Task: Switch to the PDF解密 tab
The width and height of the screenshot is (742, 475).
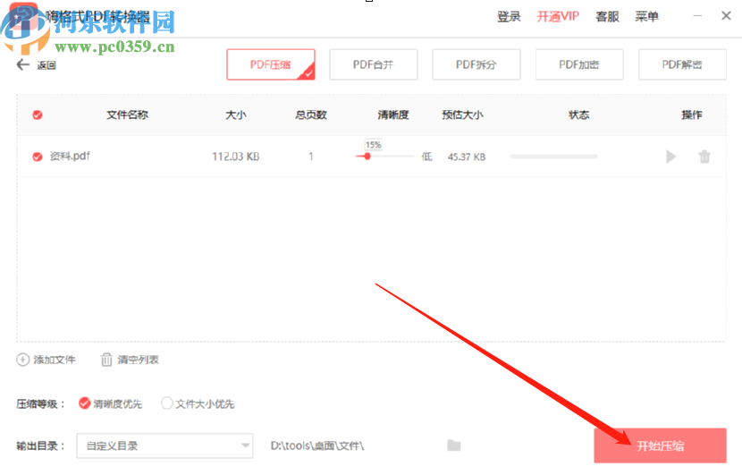Action: tap(682, 64)
